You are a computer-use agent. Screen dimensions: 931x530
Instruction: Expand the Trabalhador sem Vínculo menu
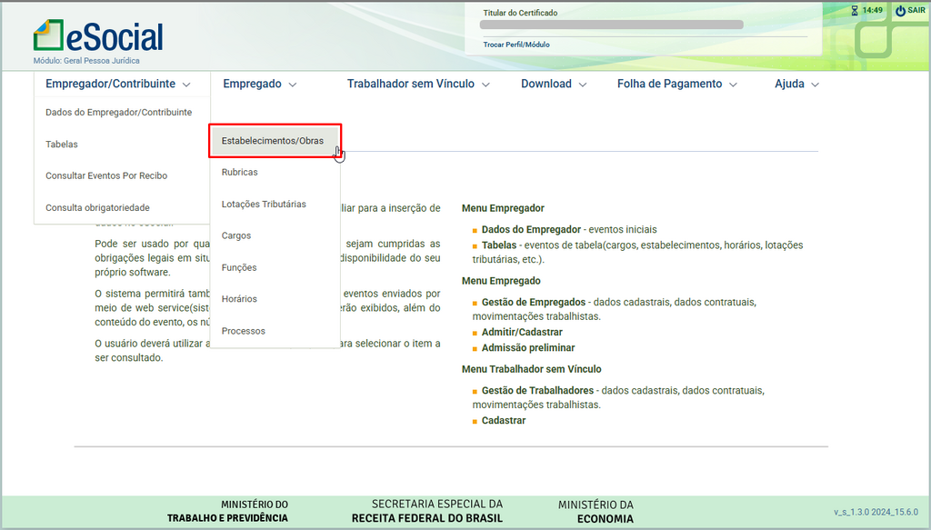pos(417,84)
